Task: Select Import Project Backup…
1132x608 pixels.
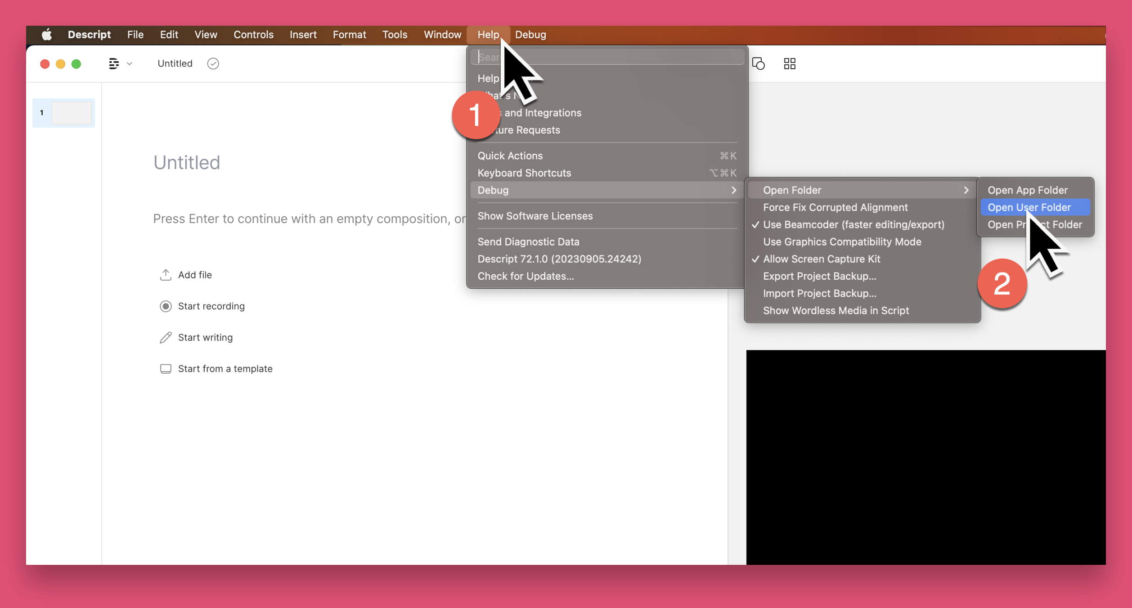Action: [862, 293]
